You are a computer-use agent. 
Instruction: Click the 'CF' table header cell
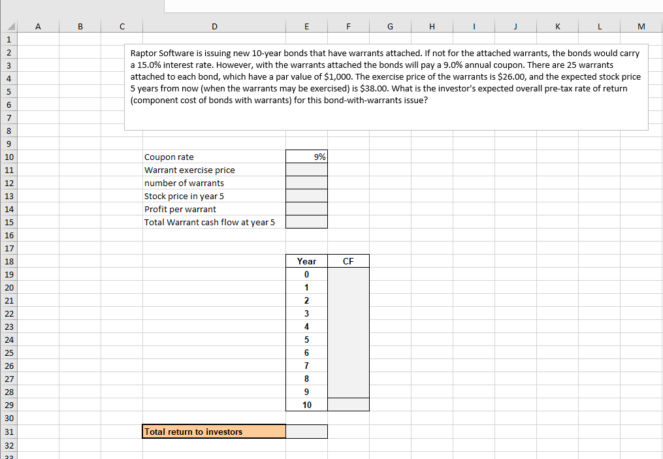tap(348, 261)
